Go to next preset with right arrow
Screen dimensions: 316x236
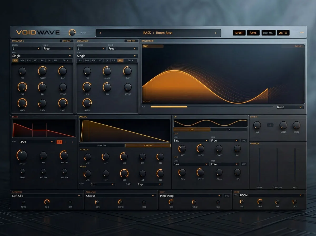216,33
